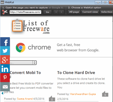113x102 pixels.
Task: Open the page navigation dropdown selector
Action: point(23,63)
